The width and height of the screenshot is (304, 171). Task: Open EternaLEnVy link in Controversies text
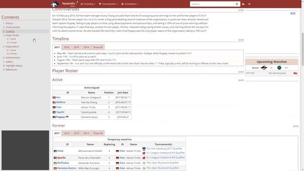click(90, 19)
